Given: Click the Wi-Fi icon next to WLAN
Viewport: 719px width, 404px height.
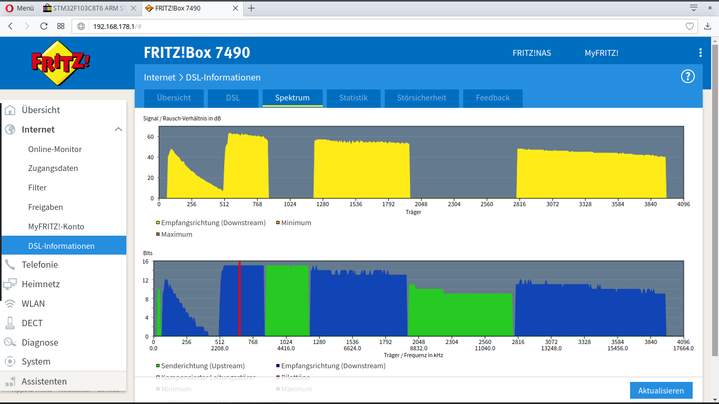Looking at the screenshot, I should 10,304.
